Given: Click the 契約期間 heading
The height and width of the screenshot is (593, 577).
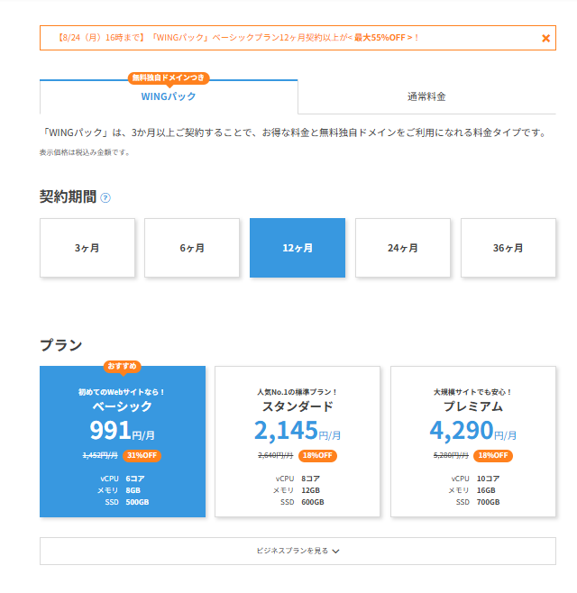Looking at the screenshot, I should 69,197.
